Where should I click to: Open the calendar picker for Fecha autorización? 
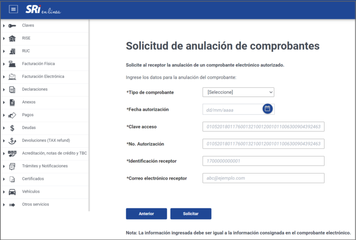click(x=267, y=109)
